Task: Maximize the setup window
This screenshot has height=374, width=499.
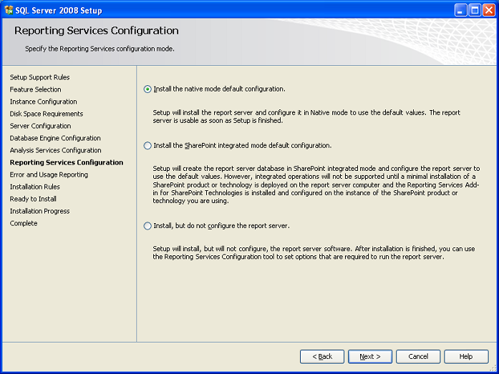Action: [475, 10]
